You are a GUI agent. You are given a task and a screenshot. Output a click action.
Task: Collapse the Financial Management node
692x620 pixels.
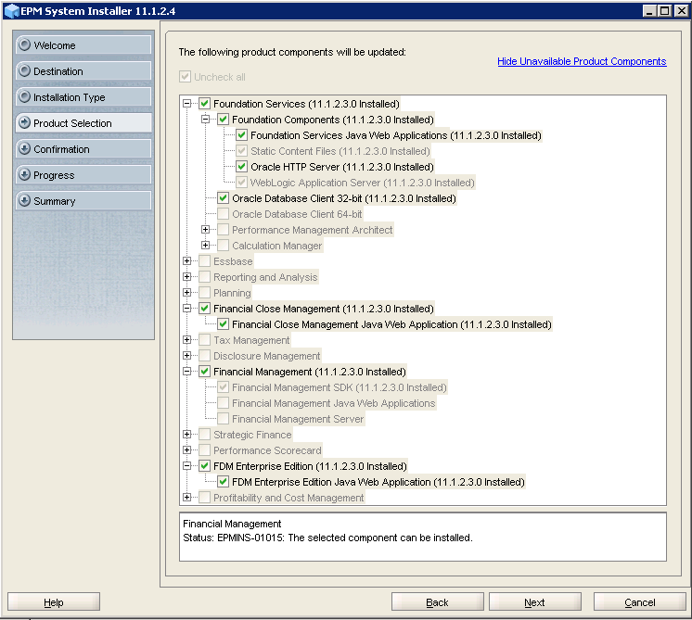point(187,372)
